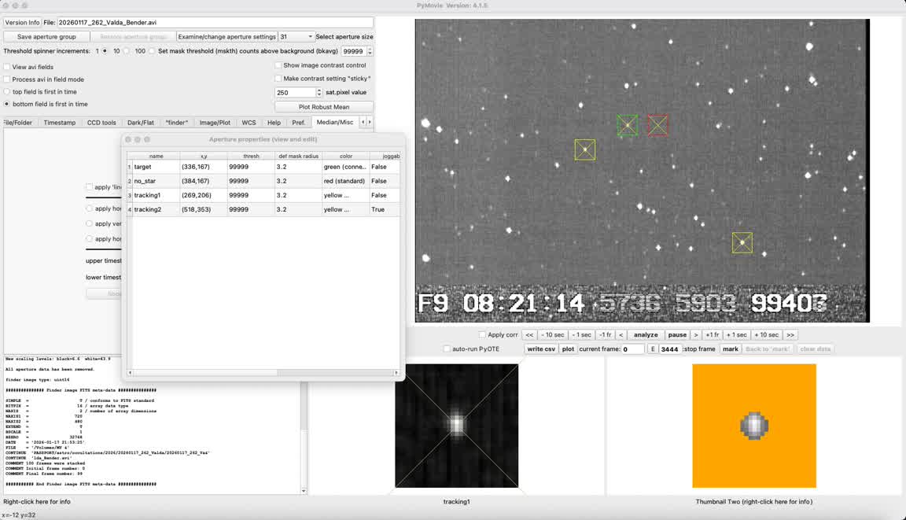Click the Plot Robust Mean button
The width and height of the screenshot is (906, 520).
pyautogui.click(x=323, y=107)
